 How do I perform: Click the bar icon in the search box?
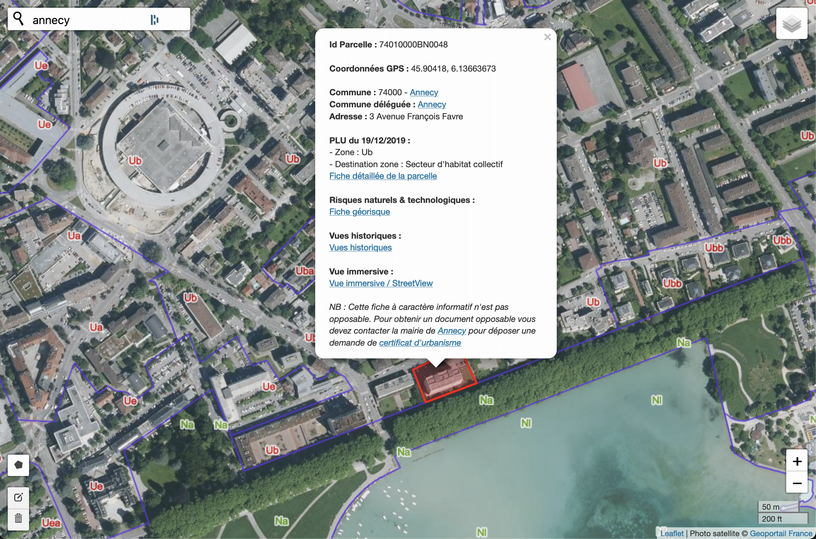pos(154,20)
